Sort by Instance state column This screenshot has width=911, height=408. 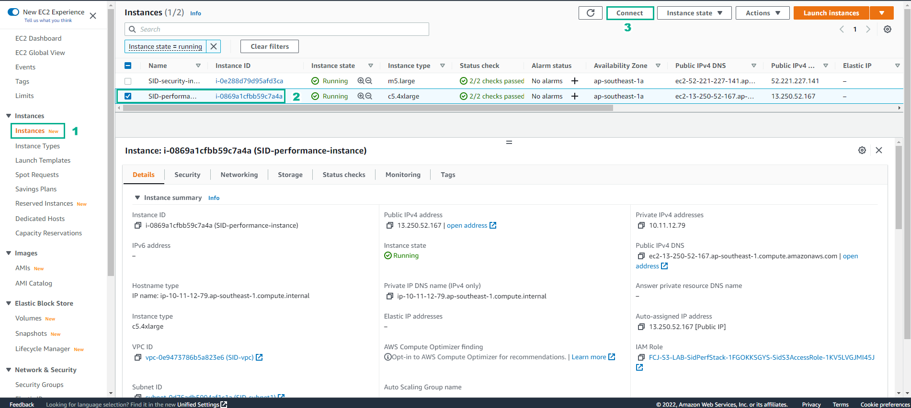[371, 66]
